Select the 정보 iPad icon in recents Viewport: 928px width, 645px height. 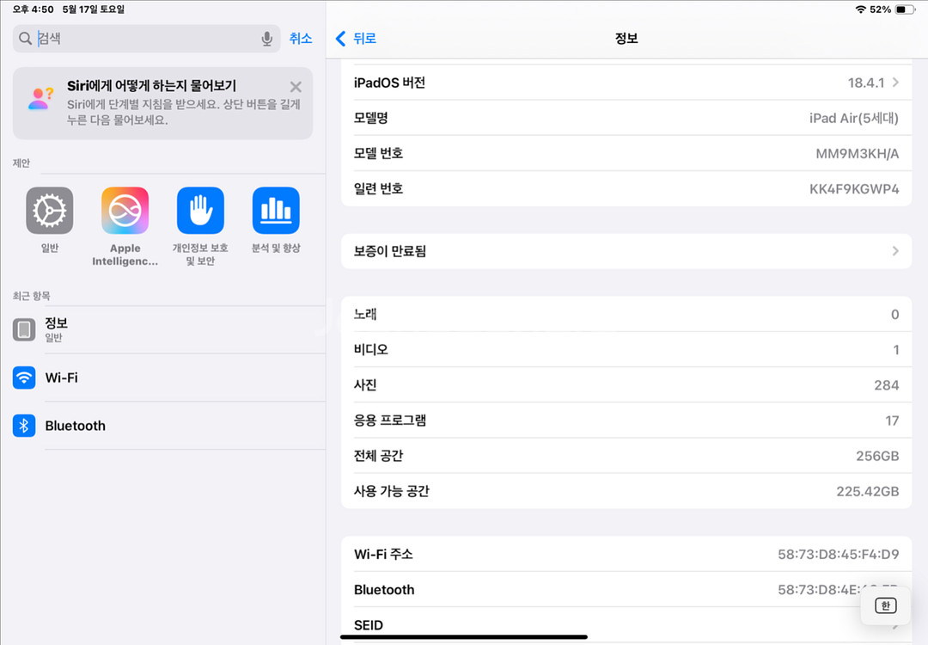point(24,329)
